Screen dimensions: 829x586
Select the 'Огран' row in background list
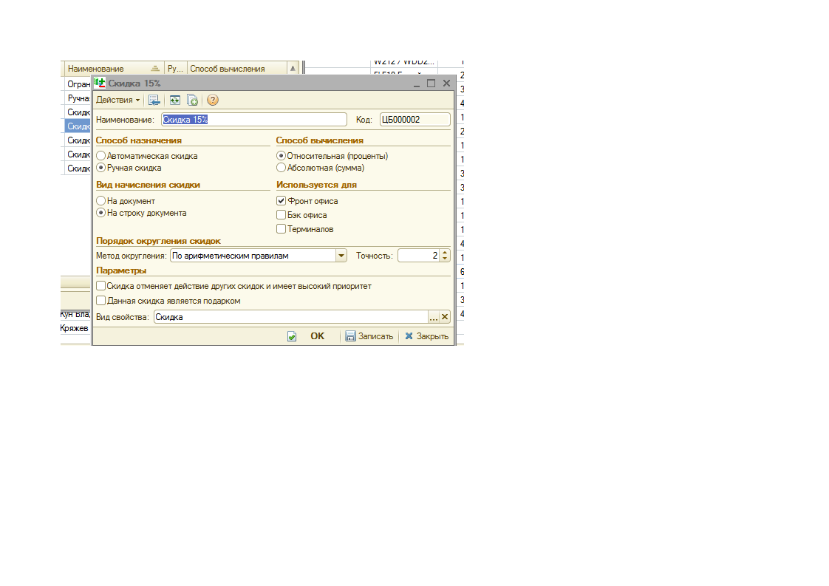pos(78,84)
